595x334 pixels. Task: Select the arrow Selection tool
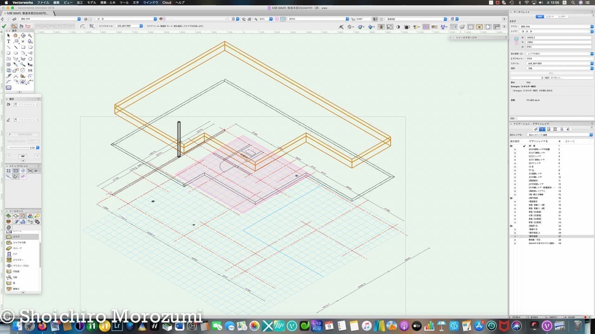[x=8, y=35]
